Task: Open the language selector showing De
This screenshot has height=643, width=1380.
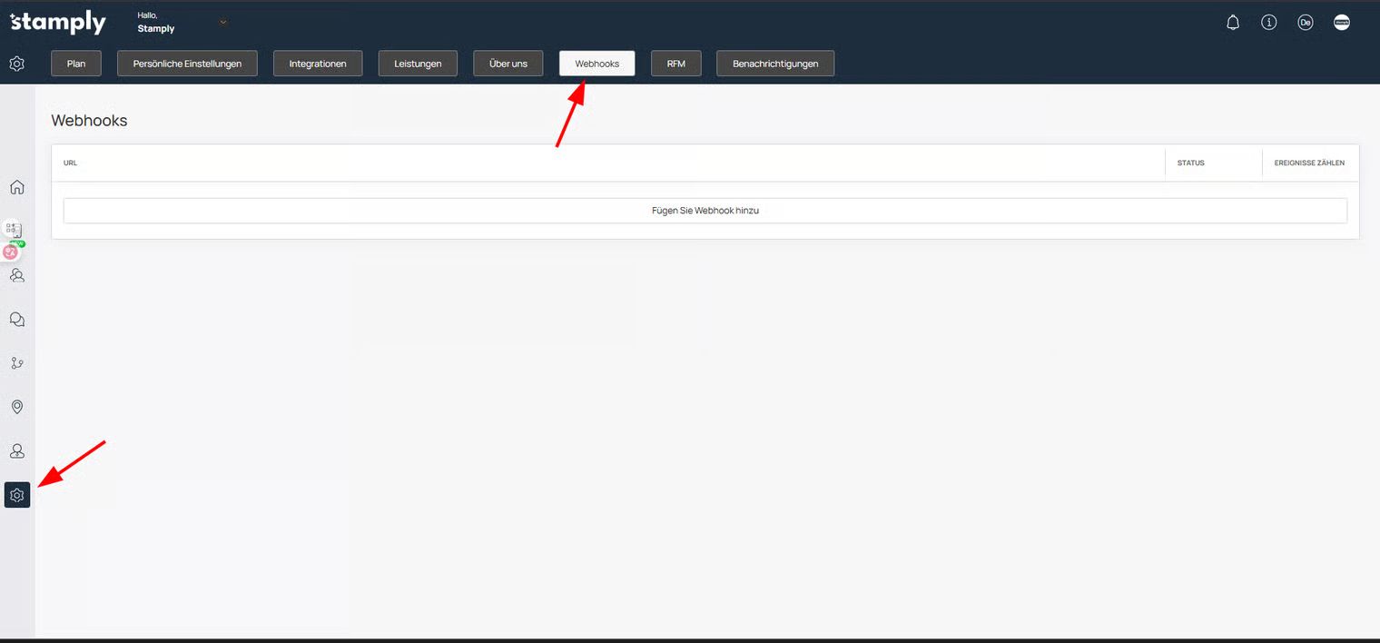Action: [1306, 23]
